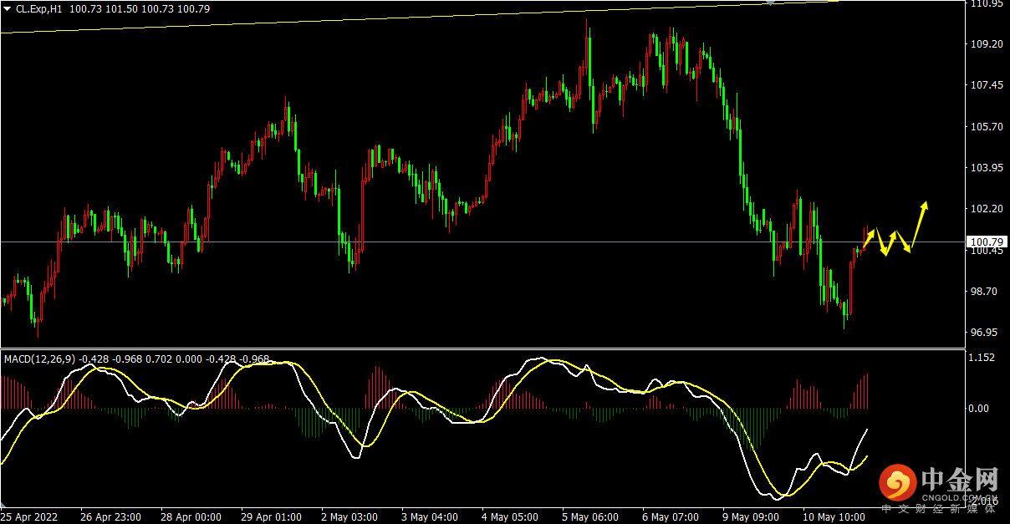Click the final upward yellow forecast arrow
The image size is (1010, 524).
pyautogui.click(x=918, y=224)
